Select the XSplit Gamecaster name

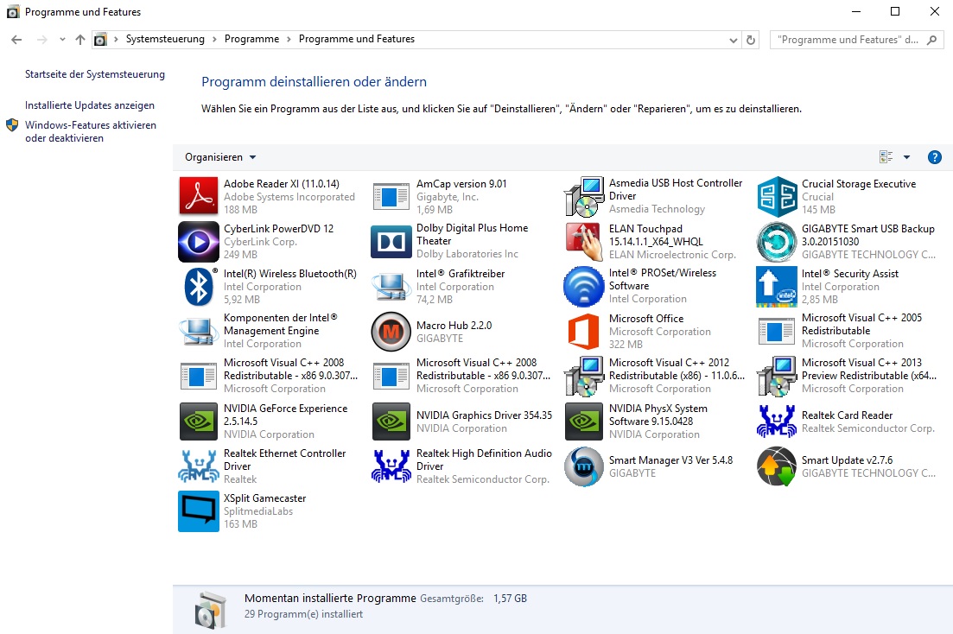pyautogui.click(x=265, y=498)
